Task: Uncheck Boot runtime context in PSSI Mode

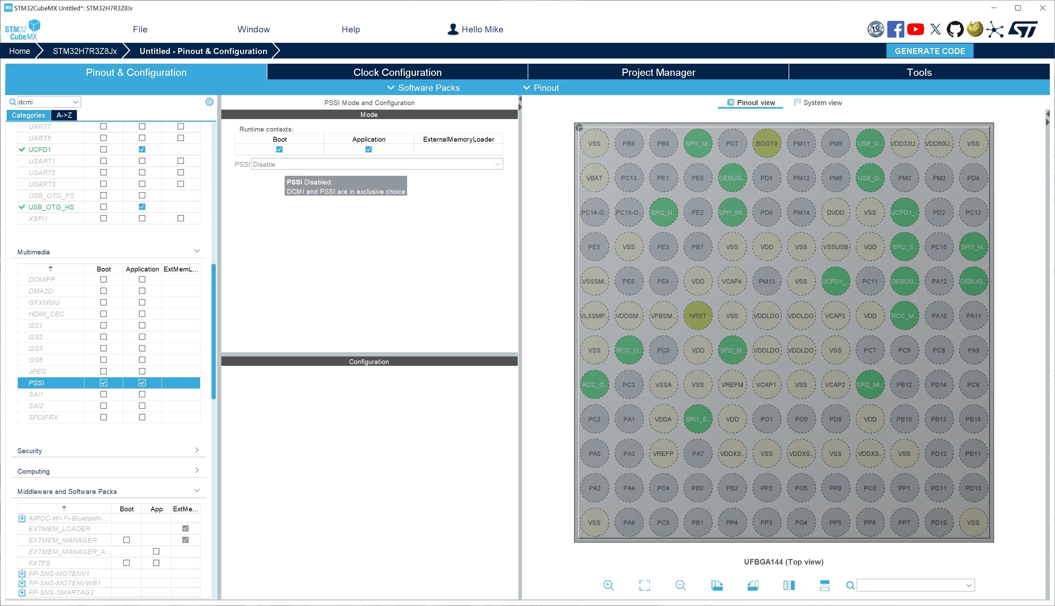Action: point(279,149)
